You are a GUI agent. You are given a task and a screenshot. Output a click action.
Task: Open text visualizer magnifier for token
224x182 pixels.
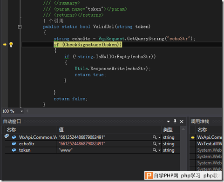point(155,150)
